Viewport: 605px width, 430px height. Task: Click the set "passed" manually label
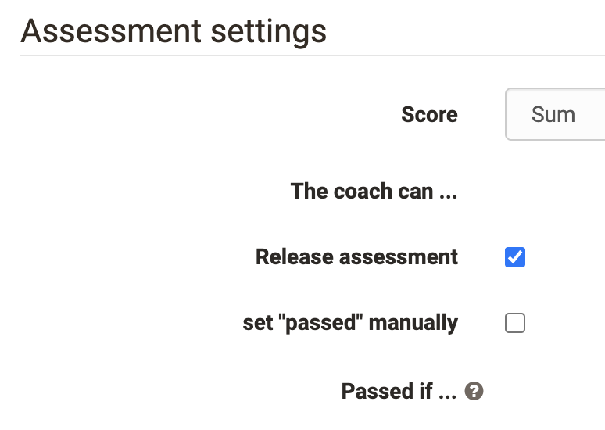[x=350, y=323]
